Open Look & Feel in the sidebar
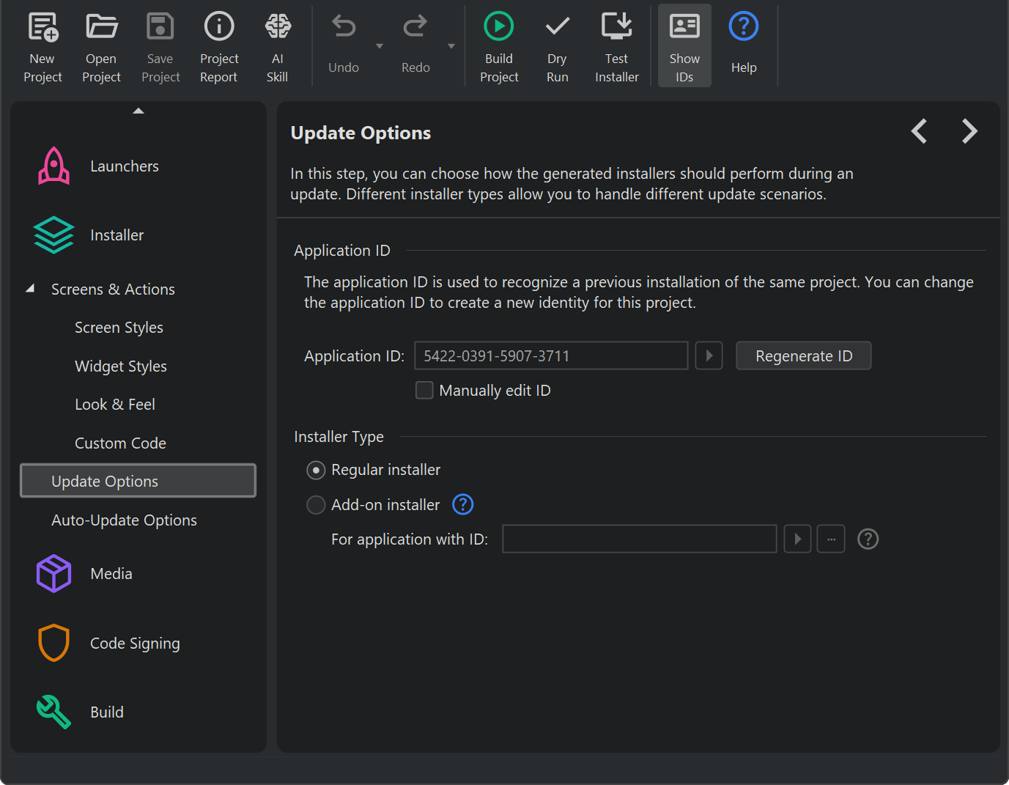1009x785 pixels. click(x=115, y=405)
